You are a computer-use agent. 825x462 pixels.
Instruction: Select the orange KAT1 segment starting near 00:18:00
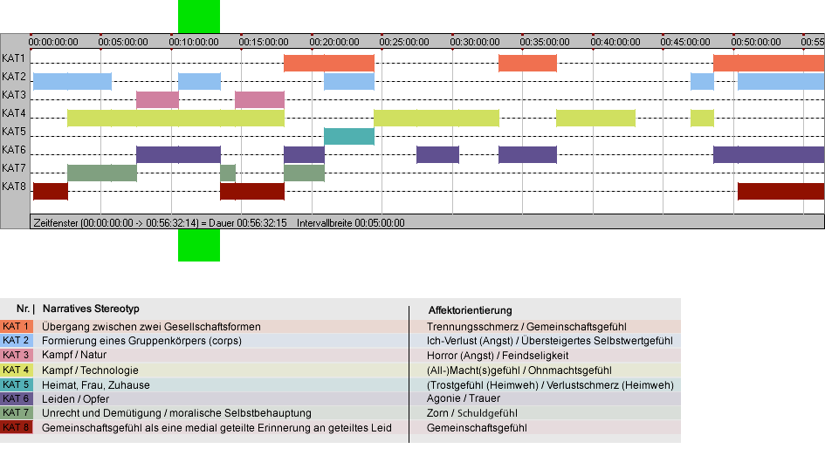[x=329, y=63]
